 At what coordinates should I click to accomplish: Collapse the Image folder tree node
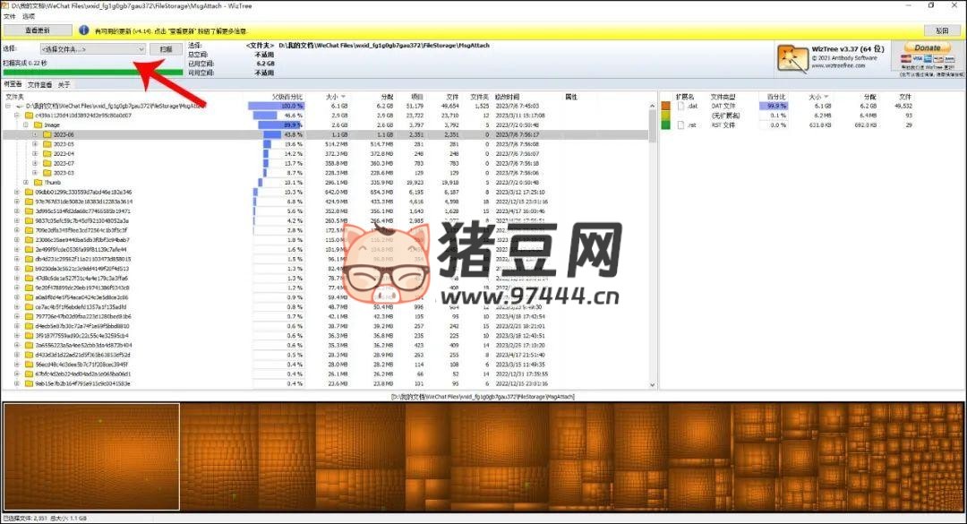pos(26,125)
